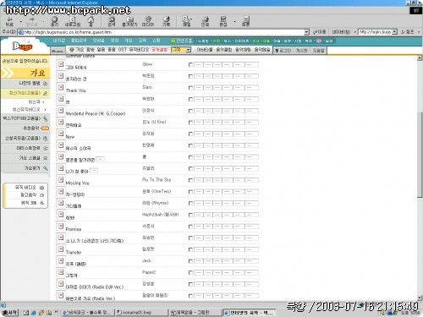This screenshot has width=423, height=317.
Task: Open the Media pane toolbar icon
Action: (148, 21)
